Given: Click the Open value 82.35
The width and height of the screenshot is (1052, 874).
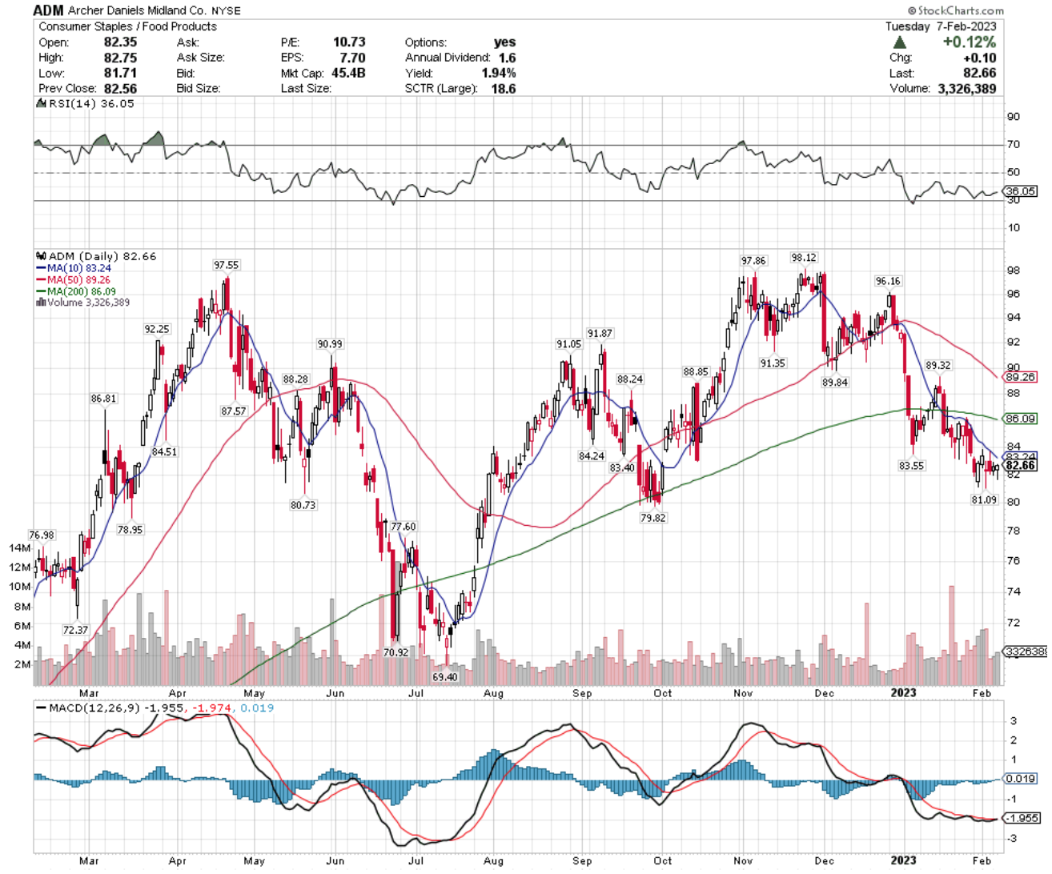Looking at the screenshot, I should (120, 42).
